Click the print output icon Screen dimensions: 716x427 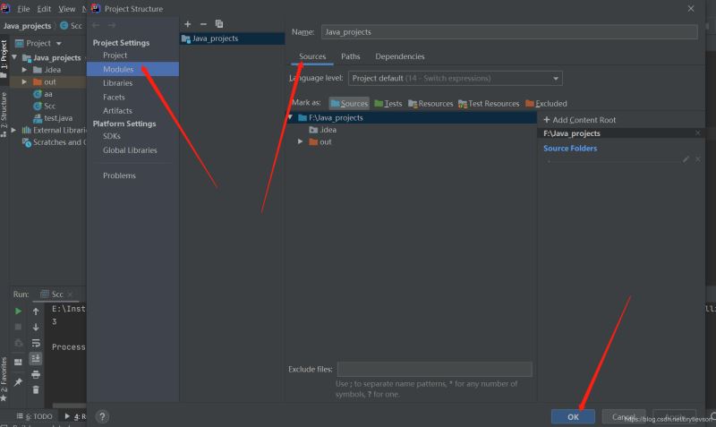click(36, 374)
